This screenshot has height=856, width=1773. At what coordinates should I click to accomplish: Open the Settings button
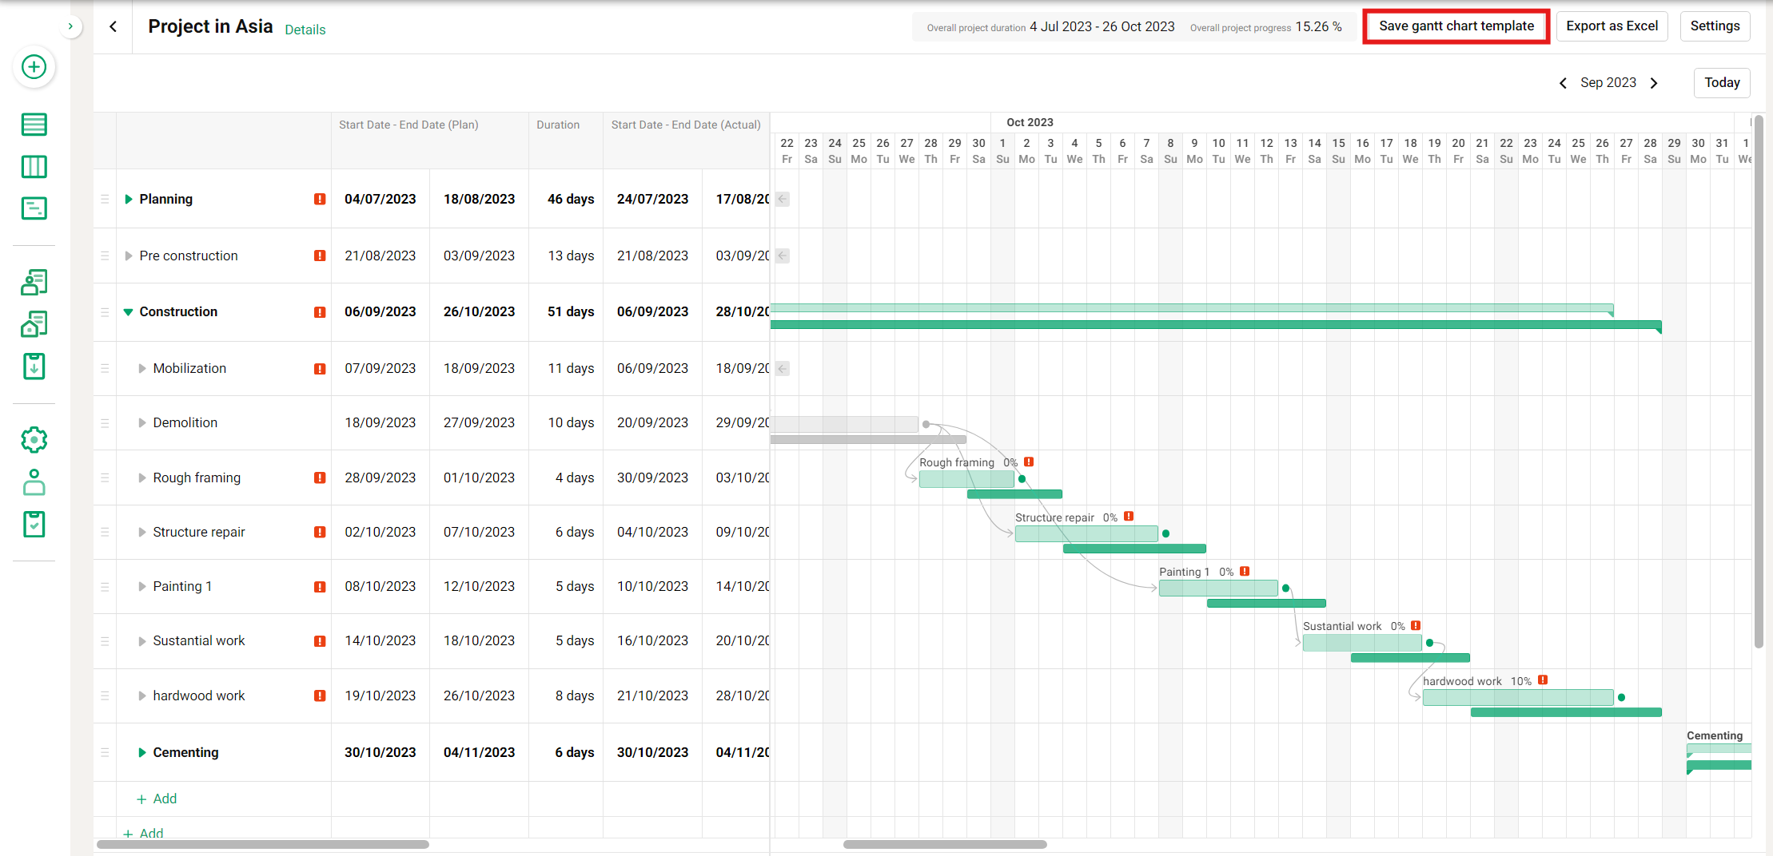(x=1715, y=26)
